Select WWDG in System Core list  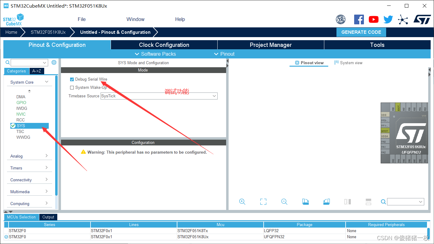click(23, 137)
